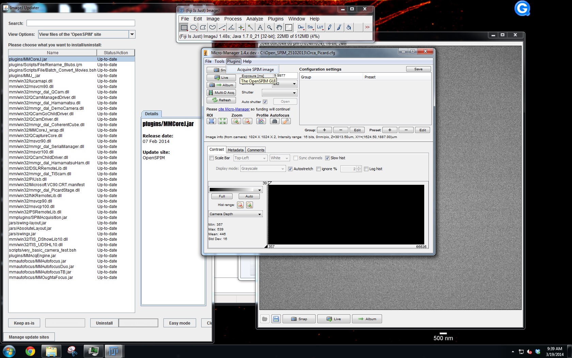Open the Binning dropdown
This screenshot has height=358, width=572.
[x=294, y=84]
